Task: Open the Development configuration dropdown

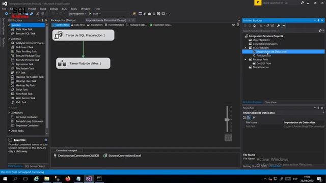Action: click(77, 14)
